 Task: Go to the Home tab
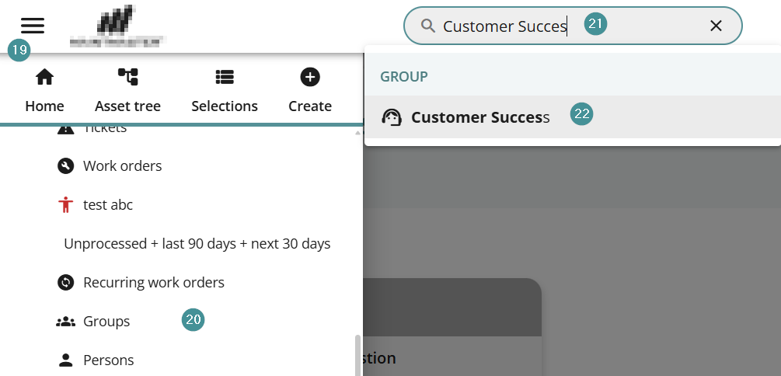coord(44,90)
